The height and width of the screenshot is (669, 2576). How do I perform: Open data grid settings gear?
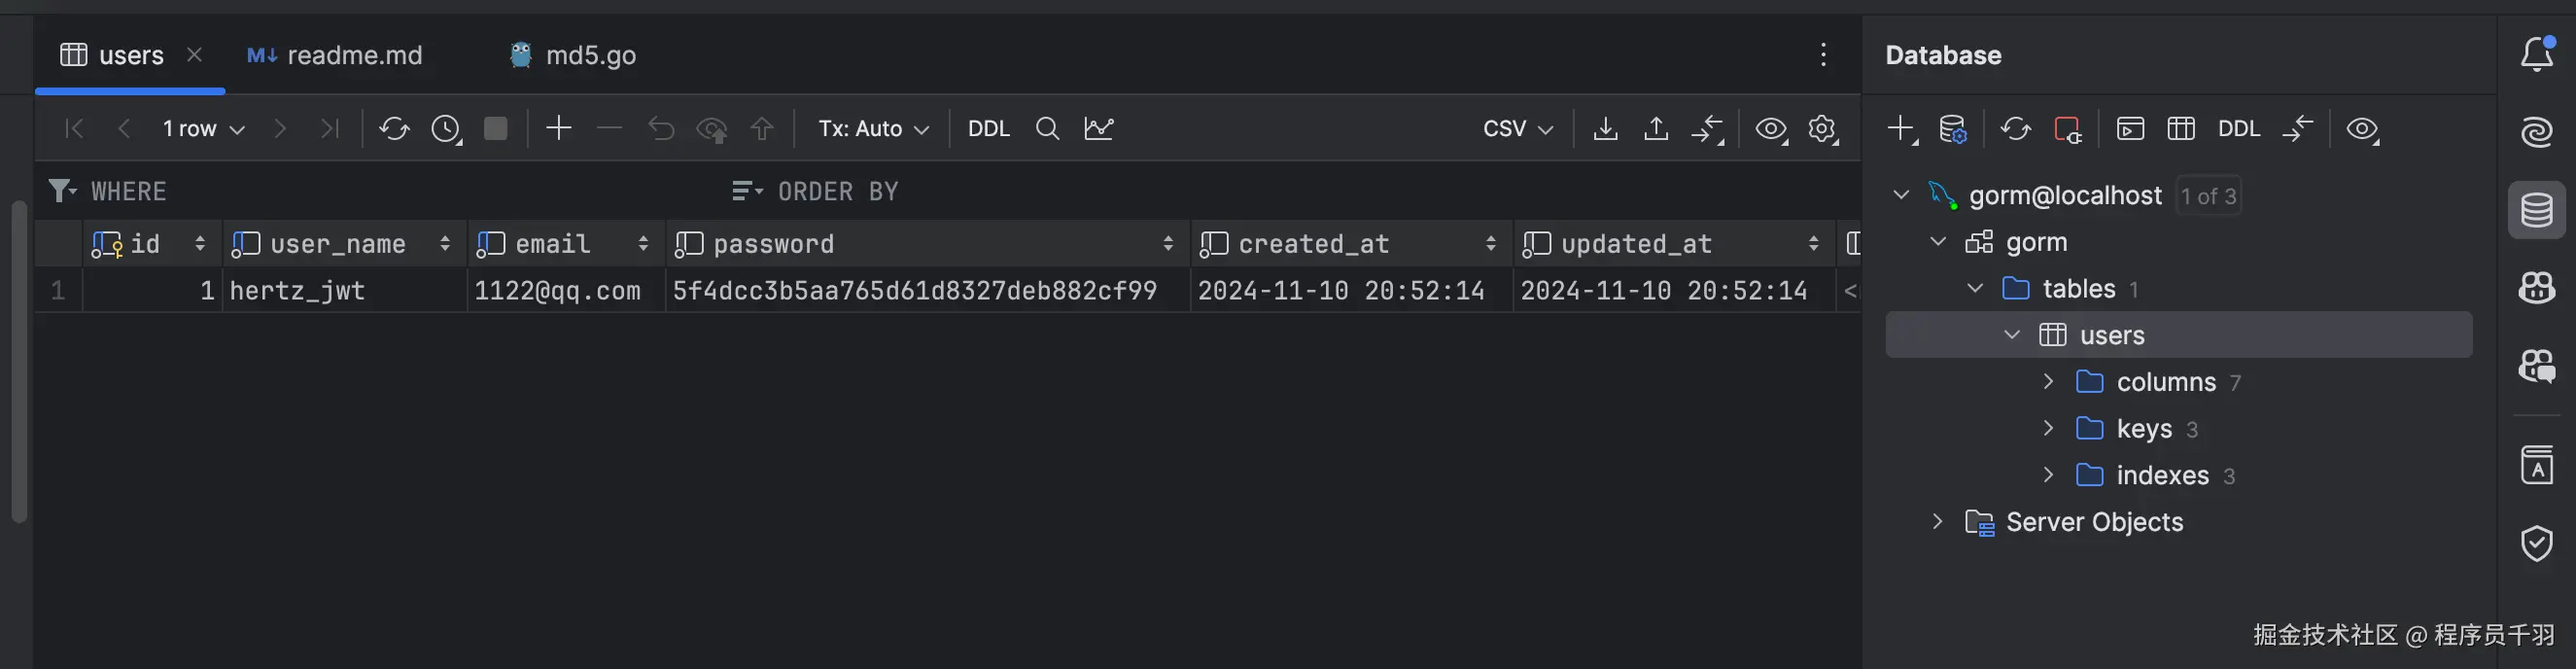pyautogui.click(x=1822, y=129)
